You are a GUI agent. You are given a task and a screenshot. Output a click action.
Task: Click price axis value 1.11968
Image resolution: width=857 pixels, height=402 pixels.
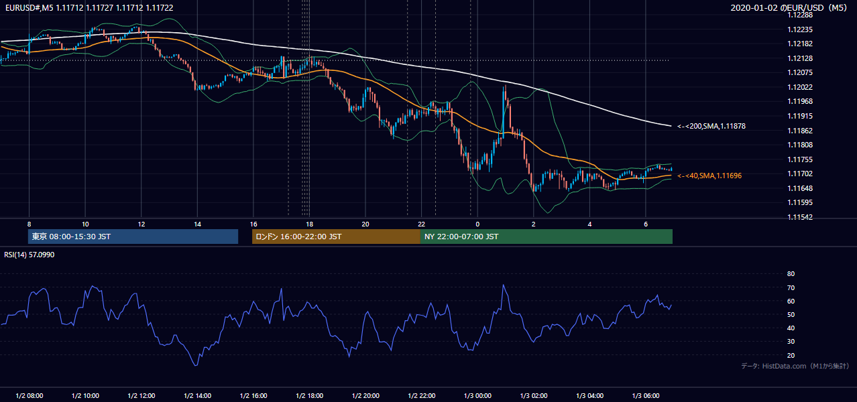(801, 101)
